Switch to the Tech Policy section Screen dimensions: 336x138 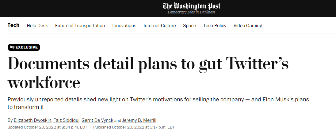tap(215, 26)
